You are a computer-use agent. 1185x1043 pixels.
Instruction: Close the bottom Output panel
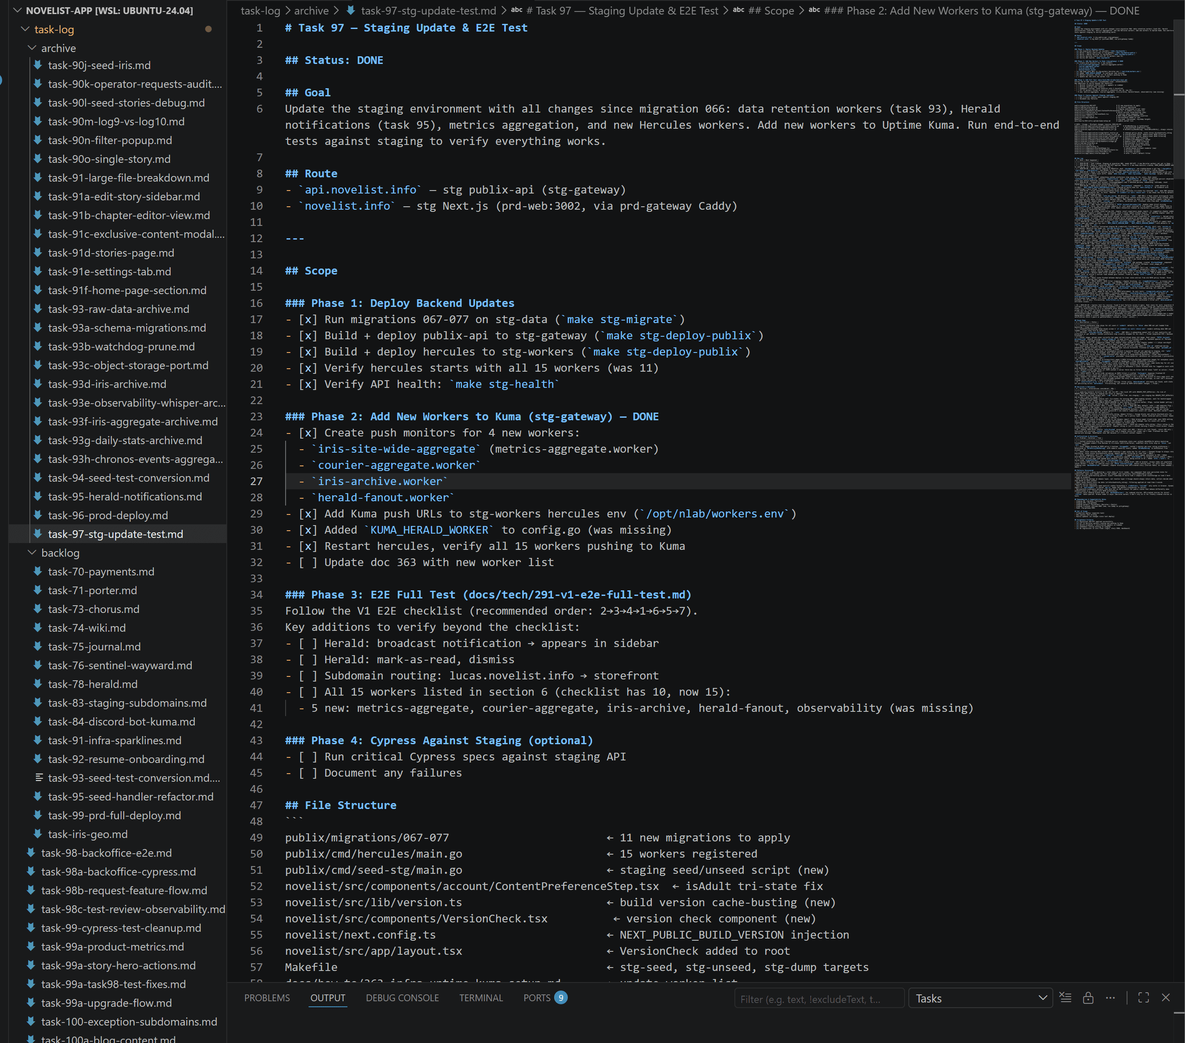point(1166,998)
